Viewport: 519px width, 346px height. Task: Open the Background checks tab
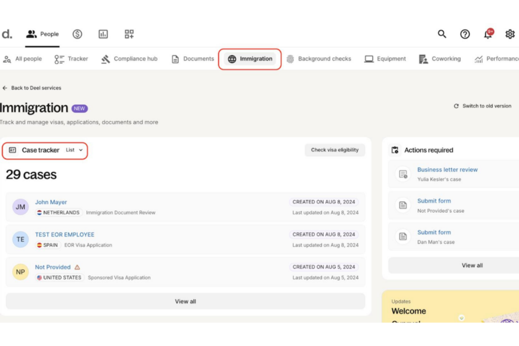click(319, 59)
